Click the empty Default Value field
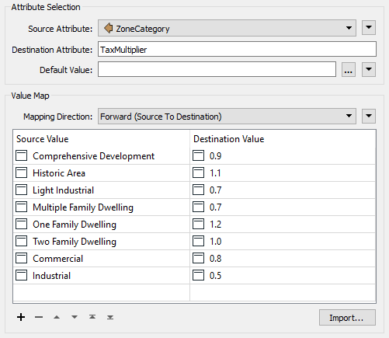Image resolution: width=389 pixels, height=338 pixels. click(x=217, y=69)
